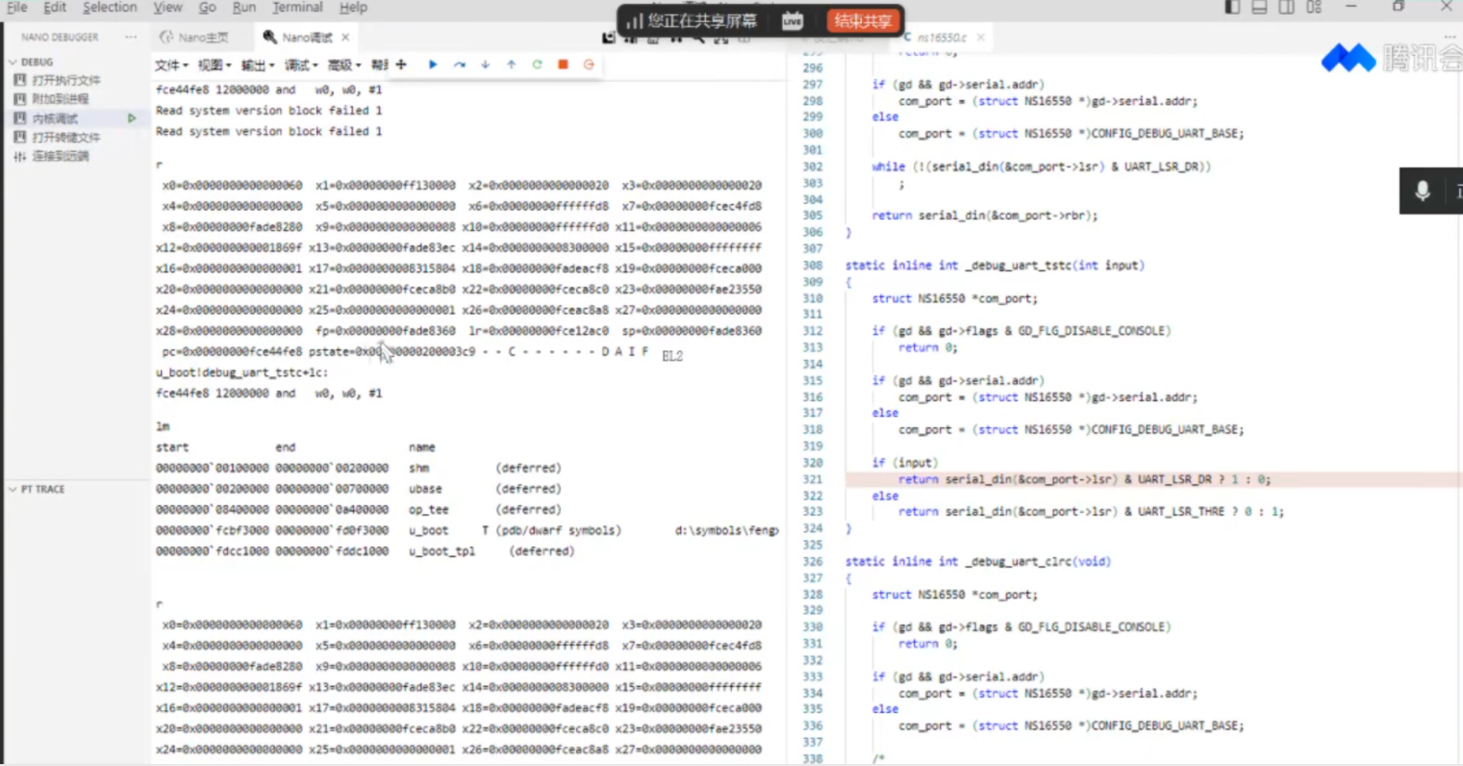Step into with the down arrow icon
This screenshot has height=766, width=1463.
[485, 64]
